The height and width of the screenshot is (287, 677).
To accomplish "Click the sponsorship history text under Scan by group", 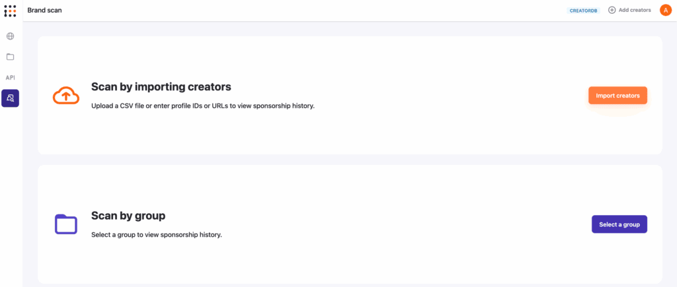I will (156, 234).
